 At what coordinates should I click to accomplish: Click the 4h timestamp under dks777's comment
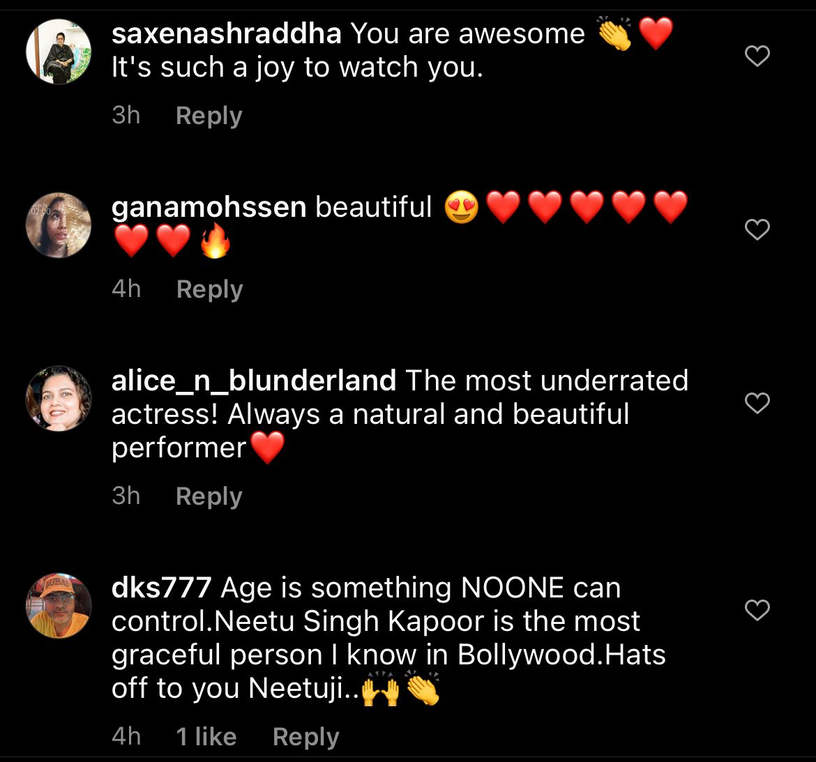point(126,737)
